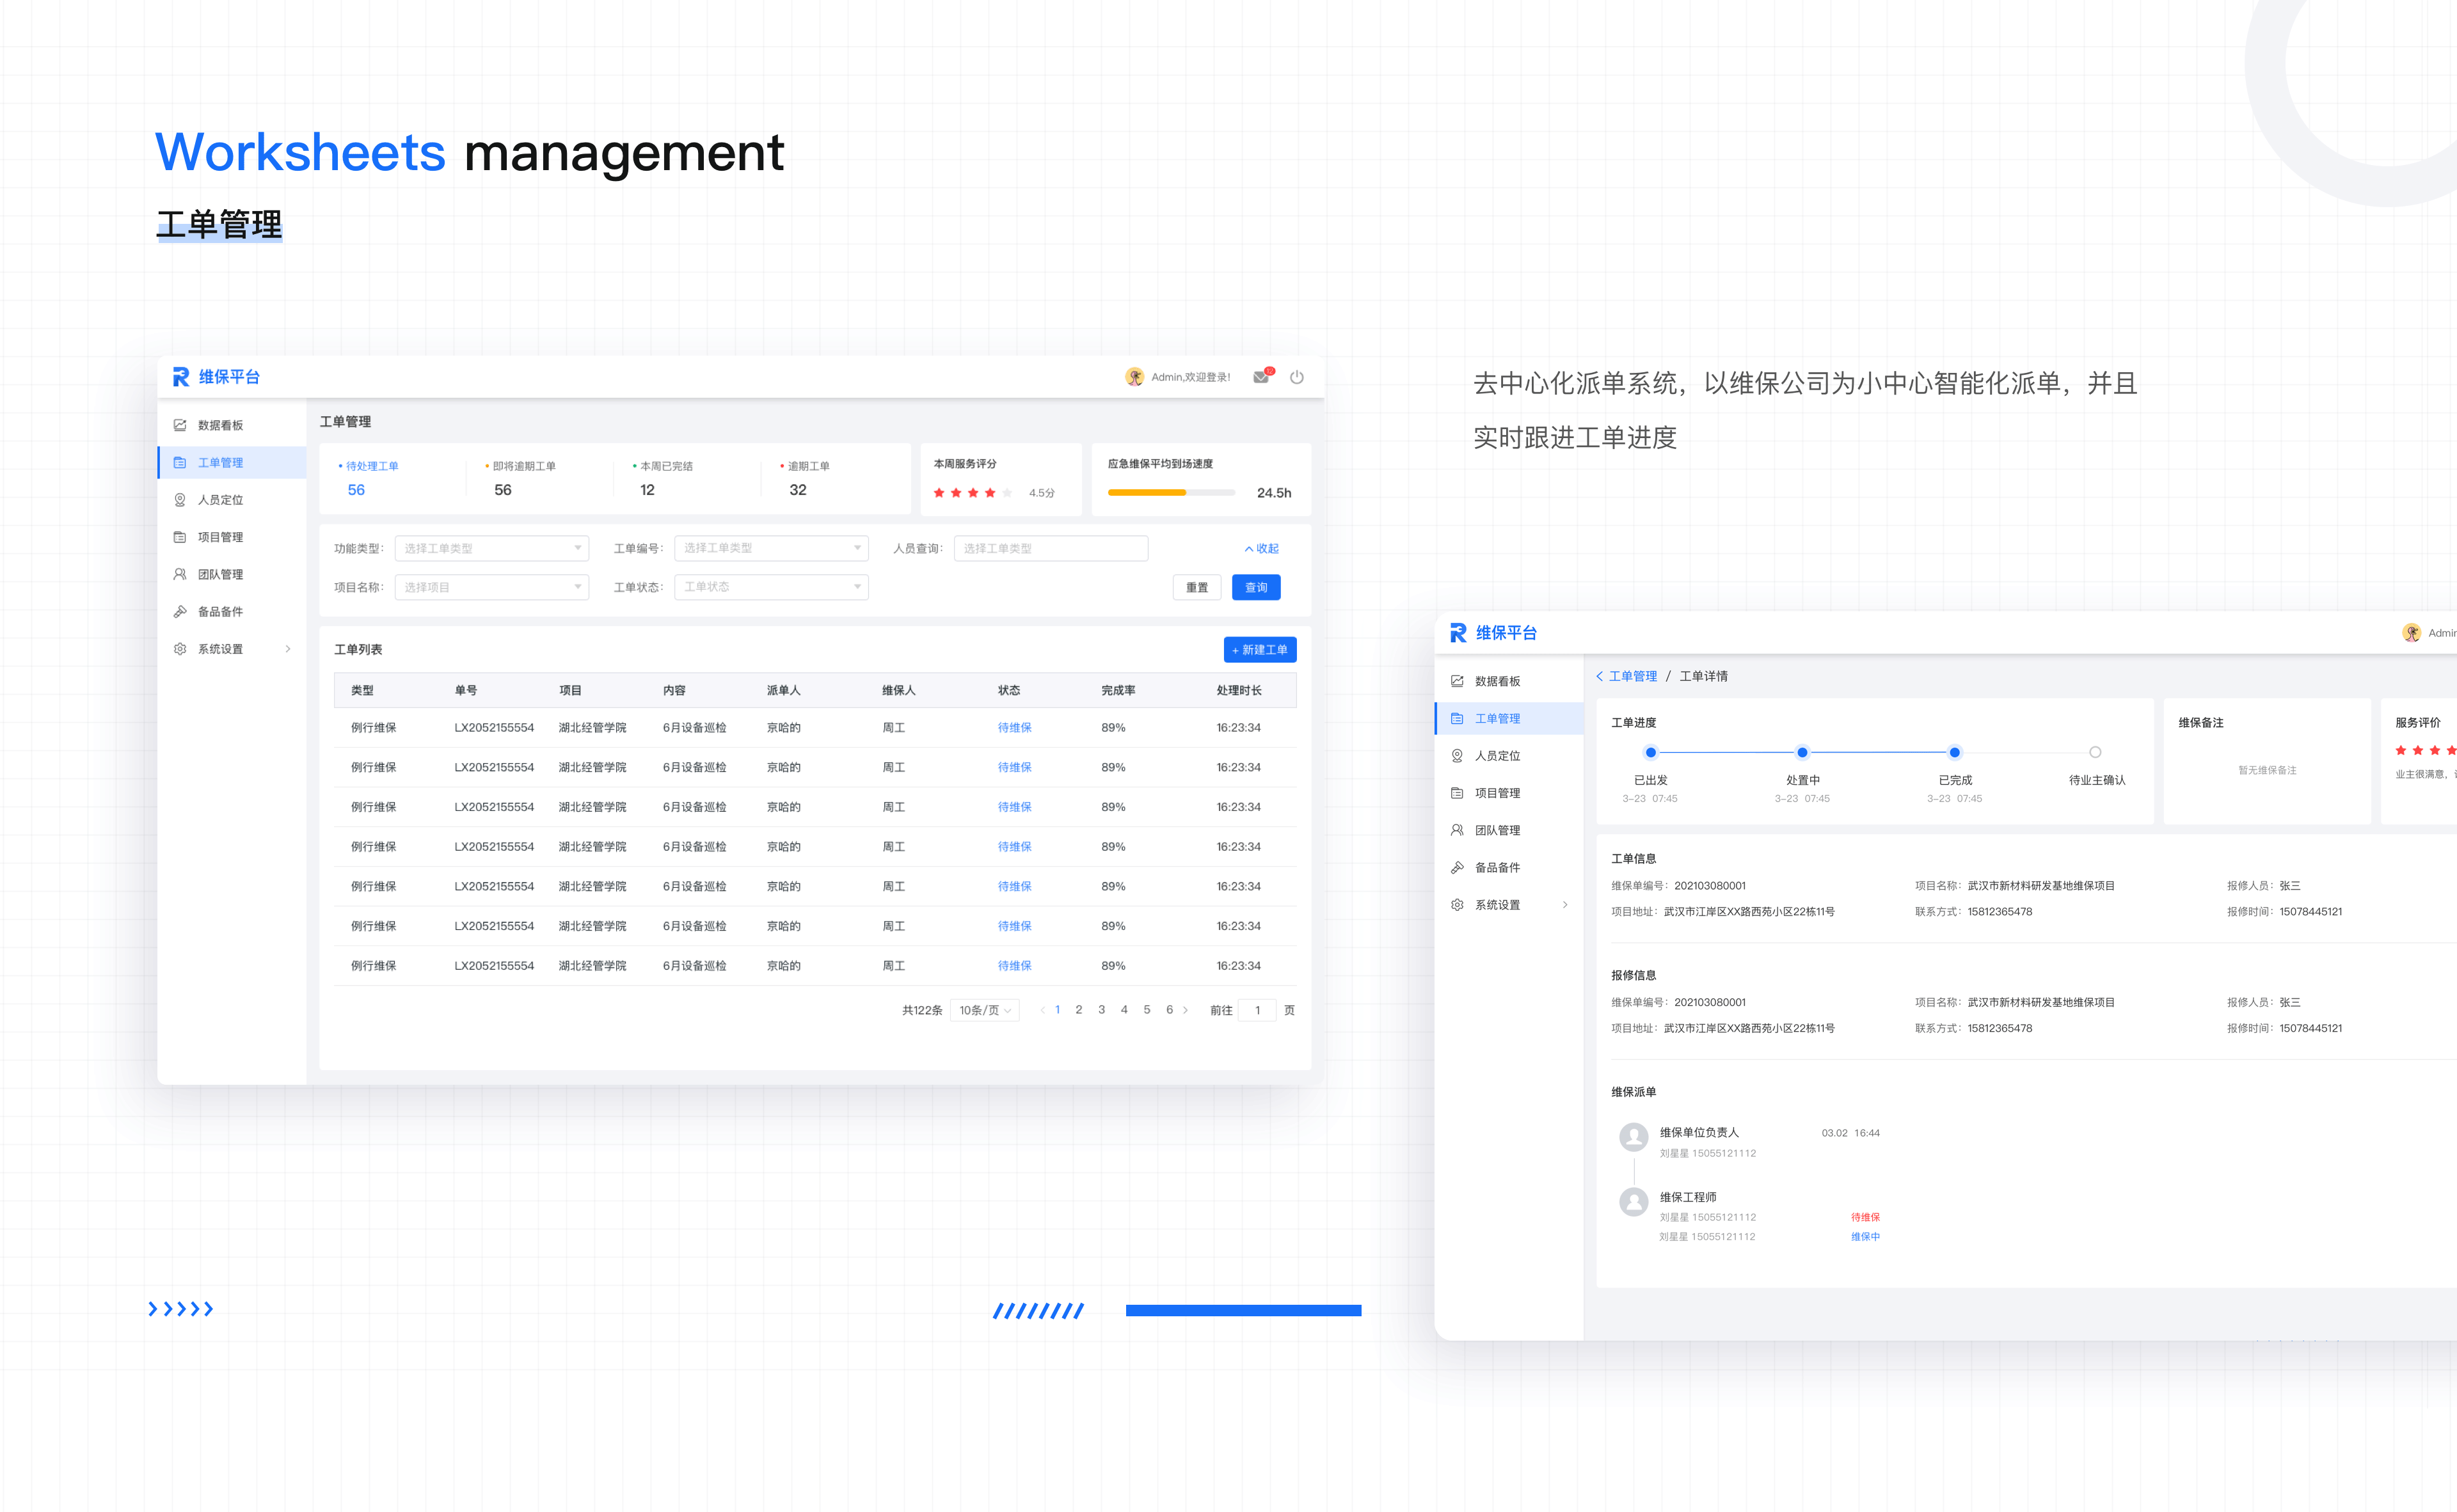
Task: Click the 数据看板 icon in right window sidebar
Action: [x=1456, y=681]
